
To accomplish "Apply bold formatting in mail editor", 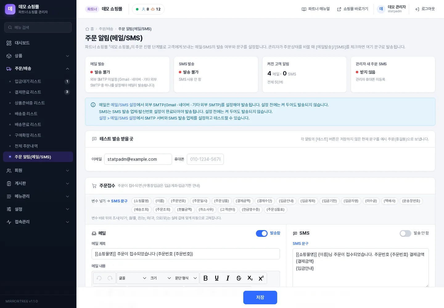I will [206, 278].
